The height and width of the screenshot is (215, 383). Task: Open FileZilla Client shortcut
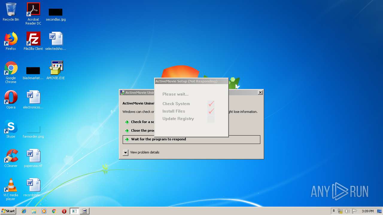pos(33,42)
